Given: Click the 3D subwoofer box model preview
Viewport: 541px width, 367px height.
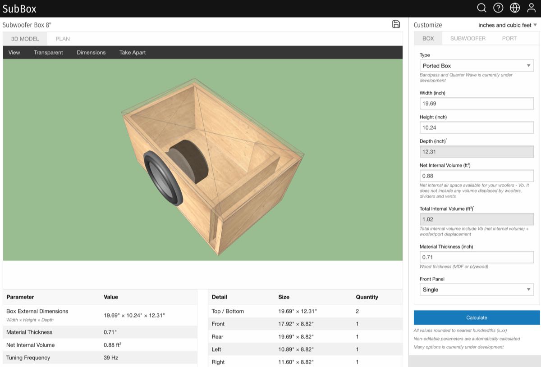Looking at the screenshot, I should (x=212, y=167).
